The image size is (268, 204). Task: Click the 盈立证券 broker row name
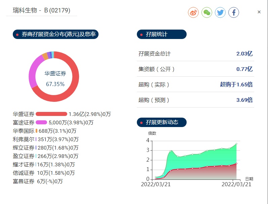(x=24, y=156)
